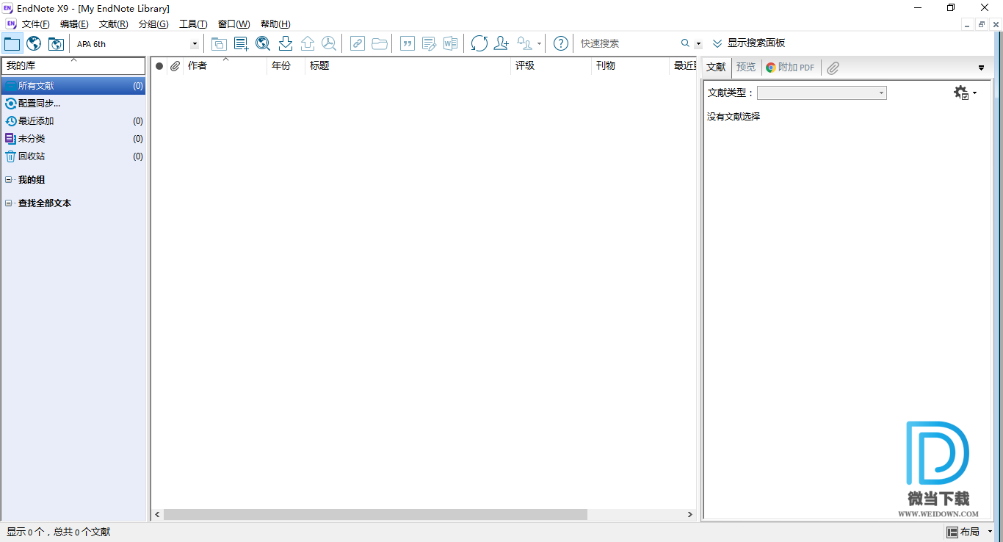Click the EN application icon in menu bar
Screen dimensions: 1003x542
10,24
